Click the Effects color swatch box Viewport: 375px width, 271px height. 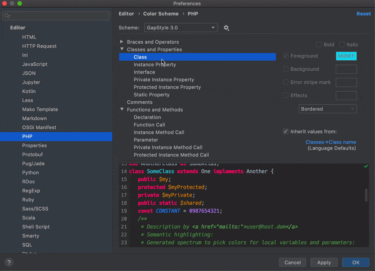tap(346, 95)
